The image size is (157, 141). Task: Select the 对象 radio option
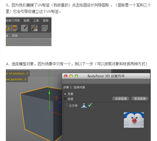[x=65, y=94]
